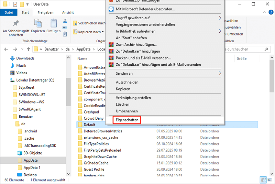Click the blue help question mark icon

click(270, 12)
